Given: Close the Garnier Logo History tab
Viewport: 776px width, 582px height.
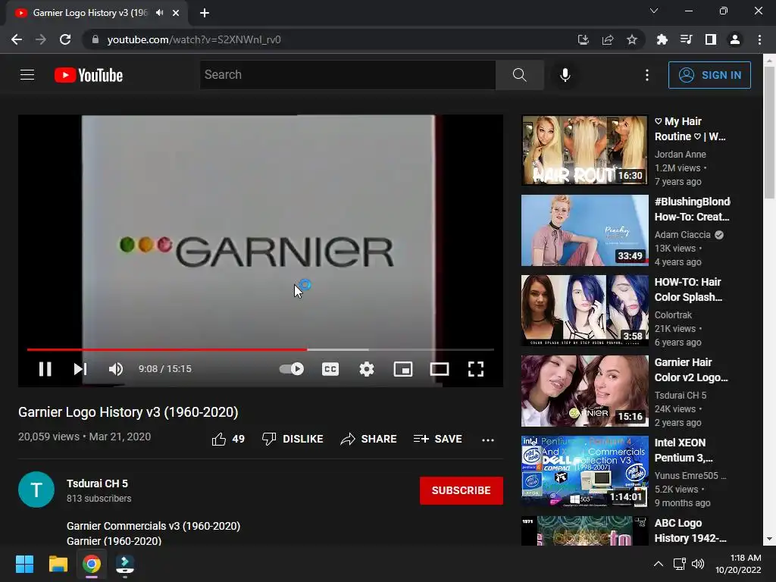Looking at the screenshot, I should pos(176,13).
